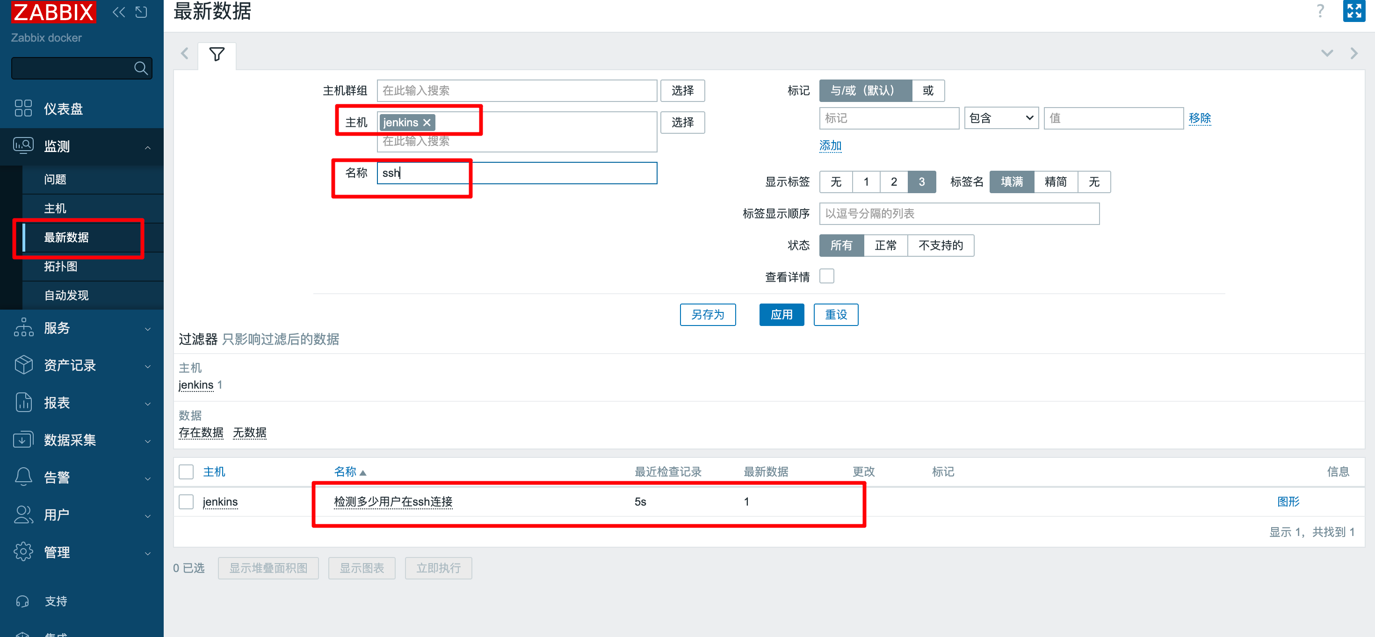Click the 服务 services icon
Image resolution: width=1375 pixels, height=637 pixels.
coord(23,327)
